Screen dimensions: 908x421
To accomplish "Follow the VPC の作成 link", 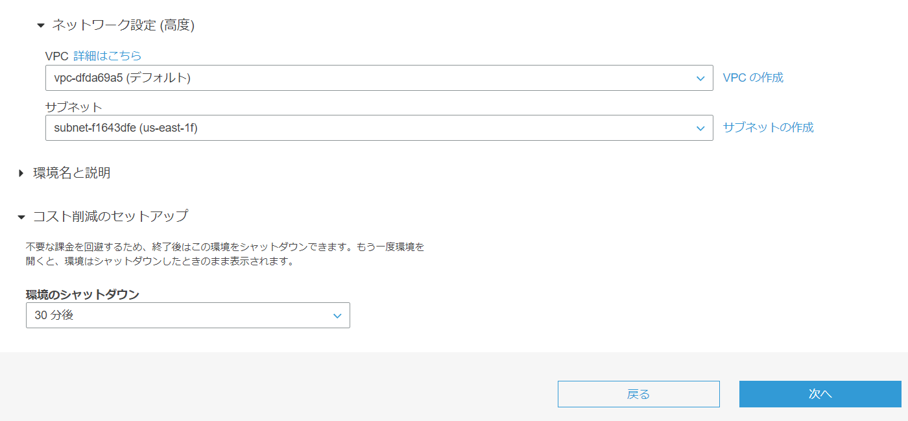I will point(753,78).
